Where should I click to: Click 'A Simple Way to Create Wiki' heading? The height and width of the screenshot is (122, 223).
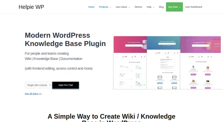pyautogui.click(x=111, y=118)
